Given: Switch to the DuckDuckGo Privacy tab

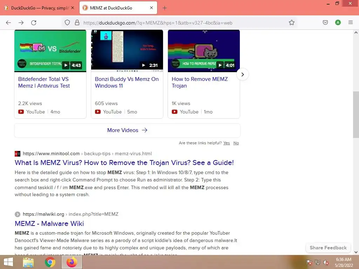Looking at the screenshot, I should pos(39,8).
